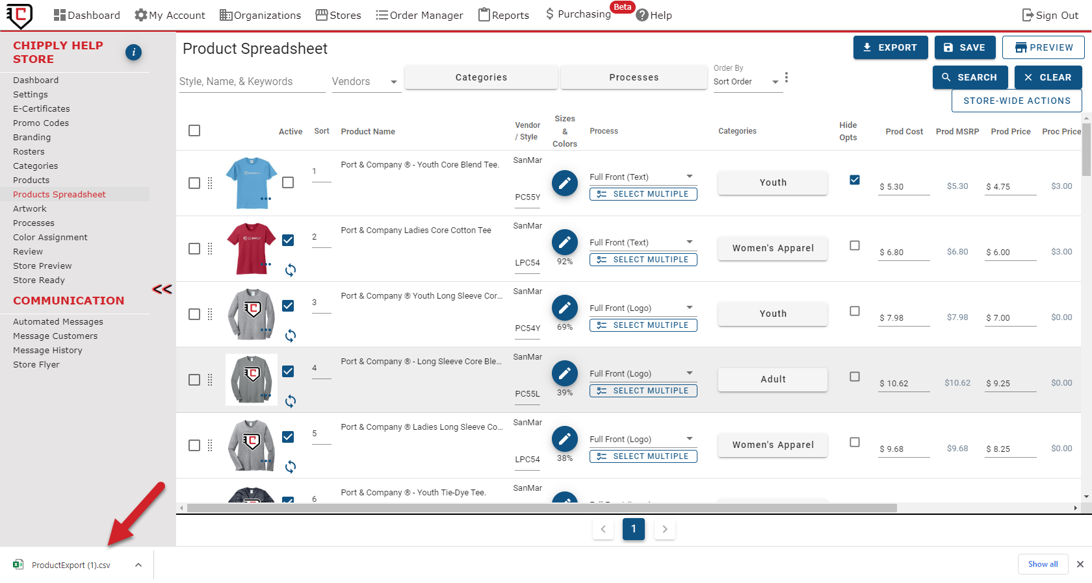Expand process dropdown for PC55L

click(690, 373)
